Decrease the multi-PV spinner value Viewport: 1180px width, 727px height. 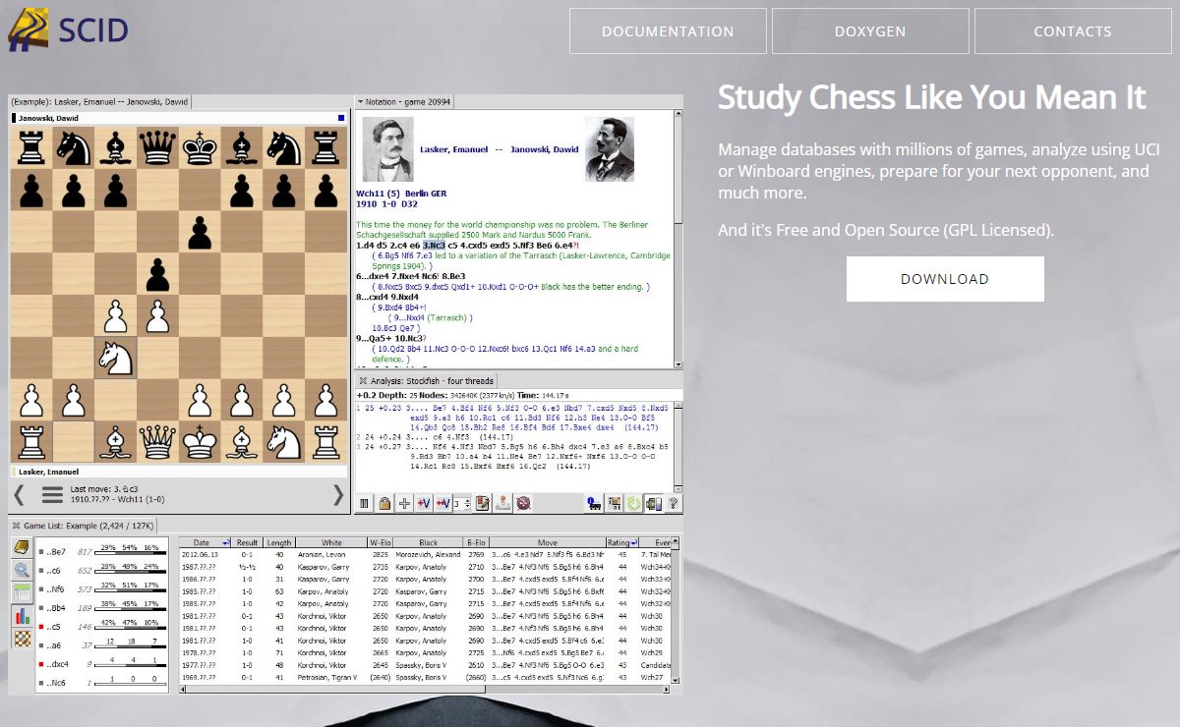[468, 507]
